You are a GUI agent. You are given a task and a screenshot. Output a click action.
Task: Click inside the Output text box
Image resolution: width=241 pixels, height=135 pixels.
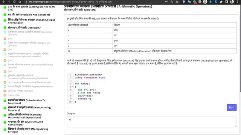[152, 121]
